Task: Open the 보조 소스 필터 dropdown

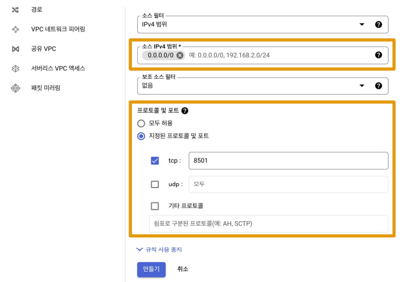Action: pyautogui.click(x=262, y=86)
